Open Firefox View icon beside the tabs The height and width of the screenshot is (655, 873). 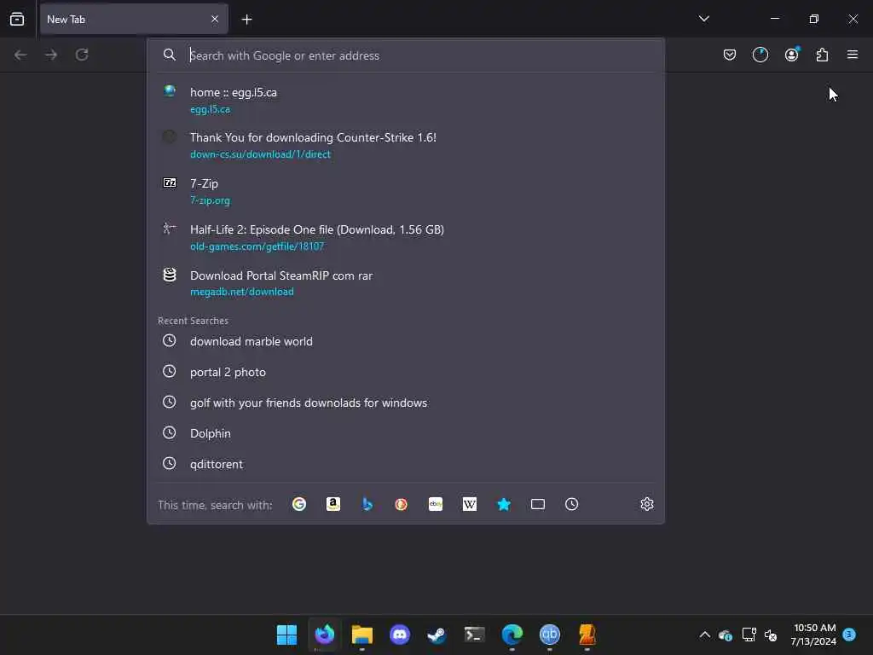tap(17, 19)
